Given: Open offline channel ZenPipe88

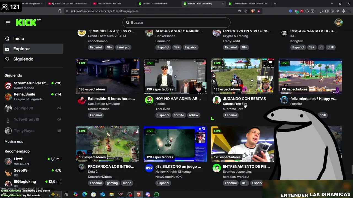Looking at the screenshot, I should coord(33,108).
